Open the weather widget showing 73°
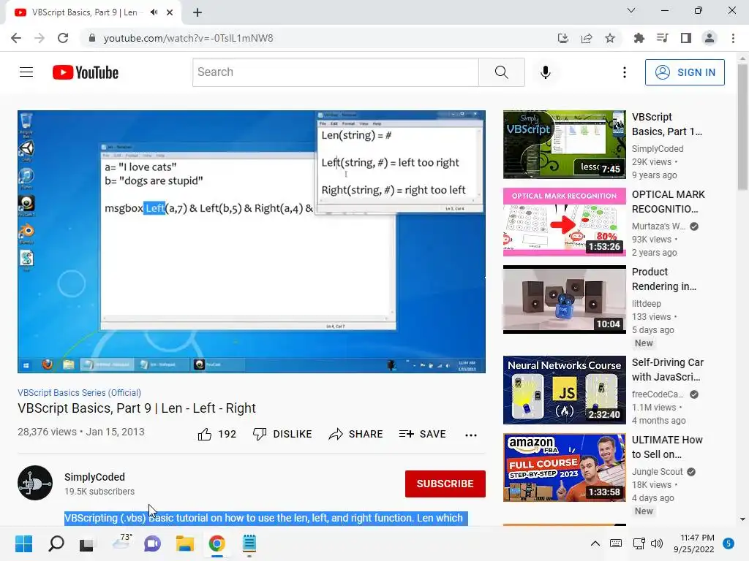This screenshot has width=749, height=561. tap(121, 543)
